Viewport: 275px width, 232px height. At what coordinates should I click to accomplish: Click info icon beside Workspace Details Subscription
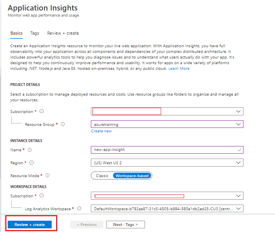42,196
